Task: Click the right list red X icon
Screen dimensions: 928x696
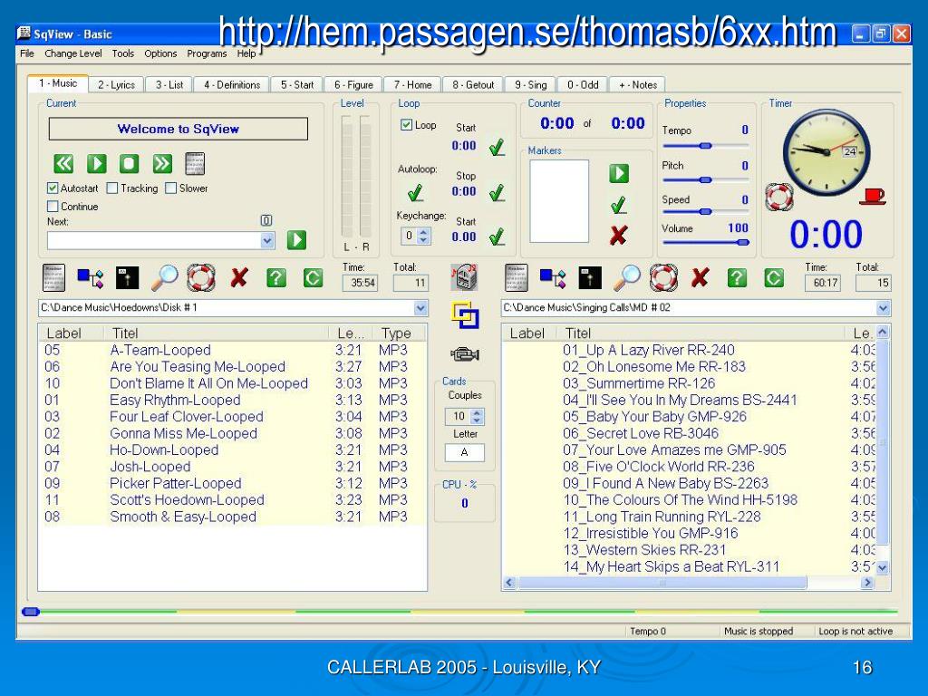Action: (x=701, y=277)
